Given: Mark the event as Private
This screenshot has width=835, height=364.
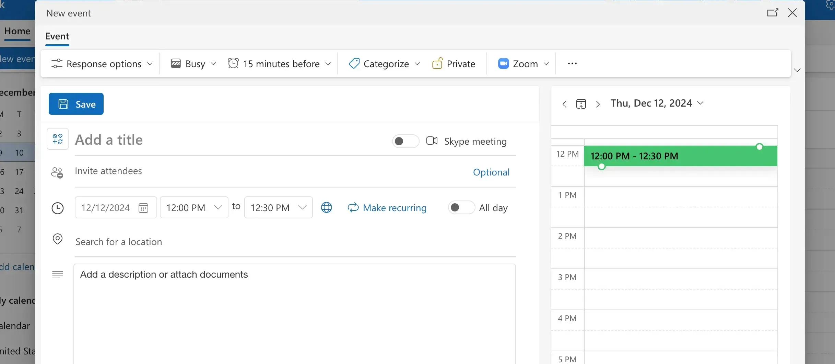Looking at the screenshot, I should click(454, 63).
